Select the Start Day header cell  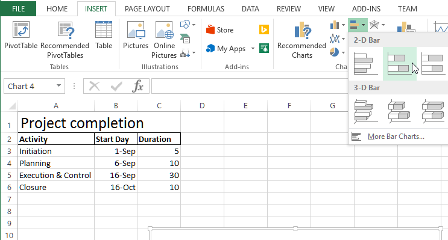pos(116,139)
